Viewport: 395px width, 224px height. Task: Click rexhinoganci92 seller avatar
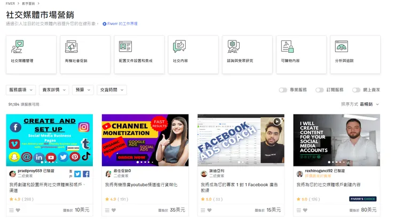coord(300,173)
